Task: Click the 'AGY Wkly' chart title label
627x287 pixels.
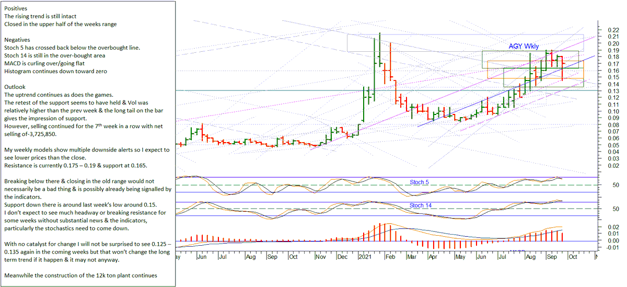Action: pyautogui.click(x=524, y=47)
